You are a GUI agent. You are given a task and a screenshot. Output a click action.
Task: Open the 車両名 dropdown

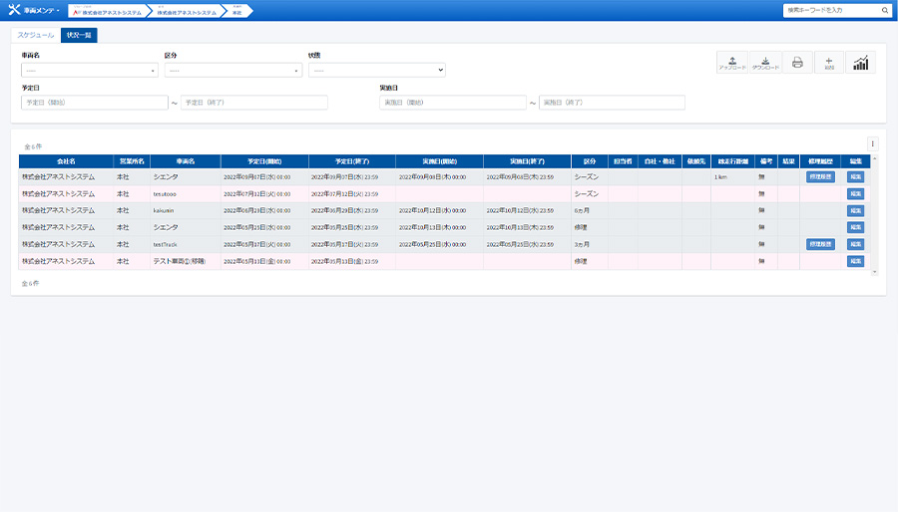(x=90, y=71)
